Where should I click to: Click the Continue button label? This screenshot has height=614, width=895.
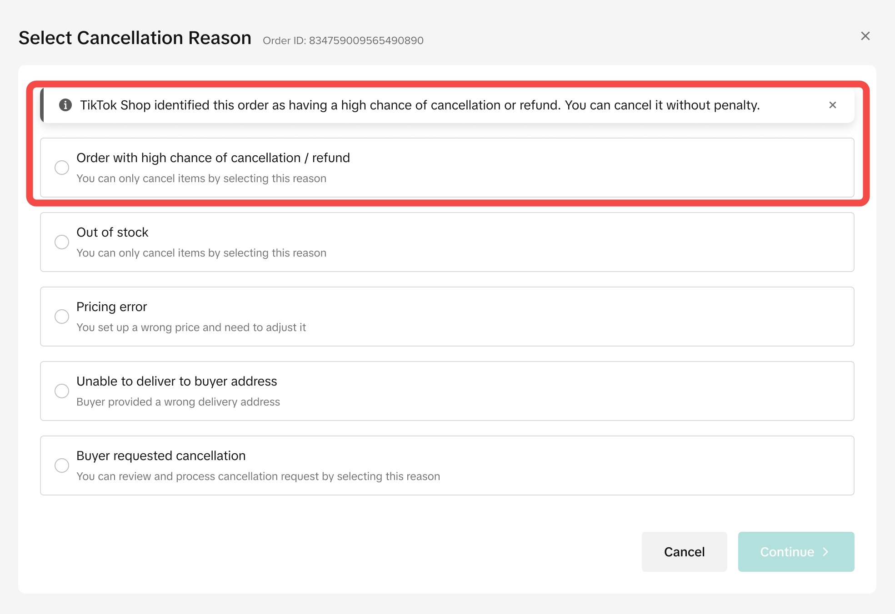[787, 552]
